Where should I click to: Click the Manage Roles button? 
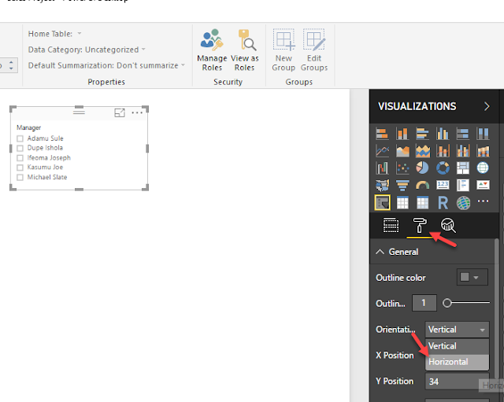point(212,50)
